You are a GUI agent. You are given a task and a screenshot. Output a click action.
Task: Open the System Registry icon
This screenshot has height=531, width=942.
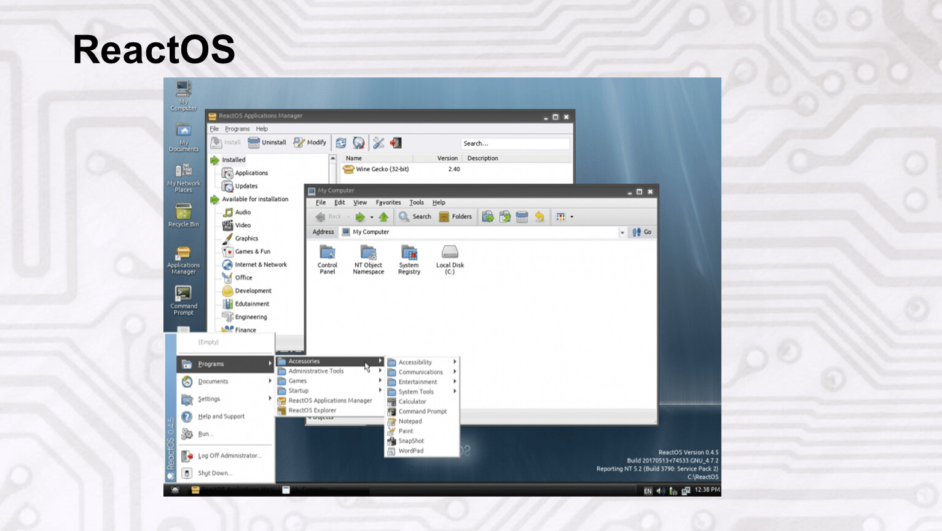click(409, 259)
